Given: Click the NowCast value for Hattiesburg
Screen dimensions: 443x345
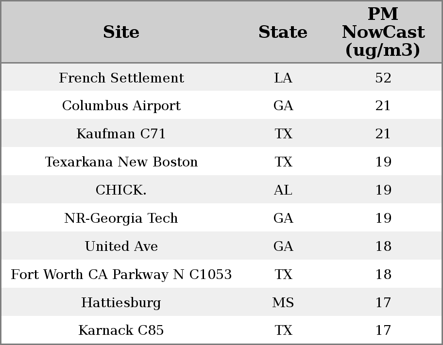Looking at the screenshot, I should point(383,302).
